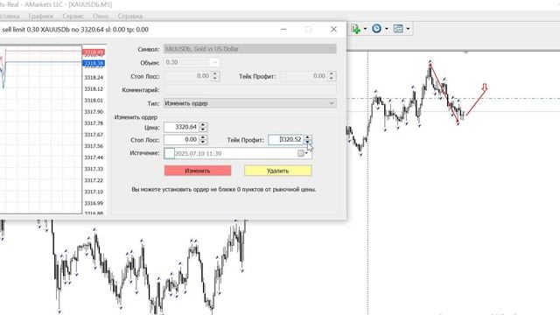Open the Сервис menu
Screen dimensions: 560x315
(x=73, y=16)
